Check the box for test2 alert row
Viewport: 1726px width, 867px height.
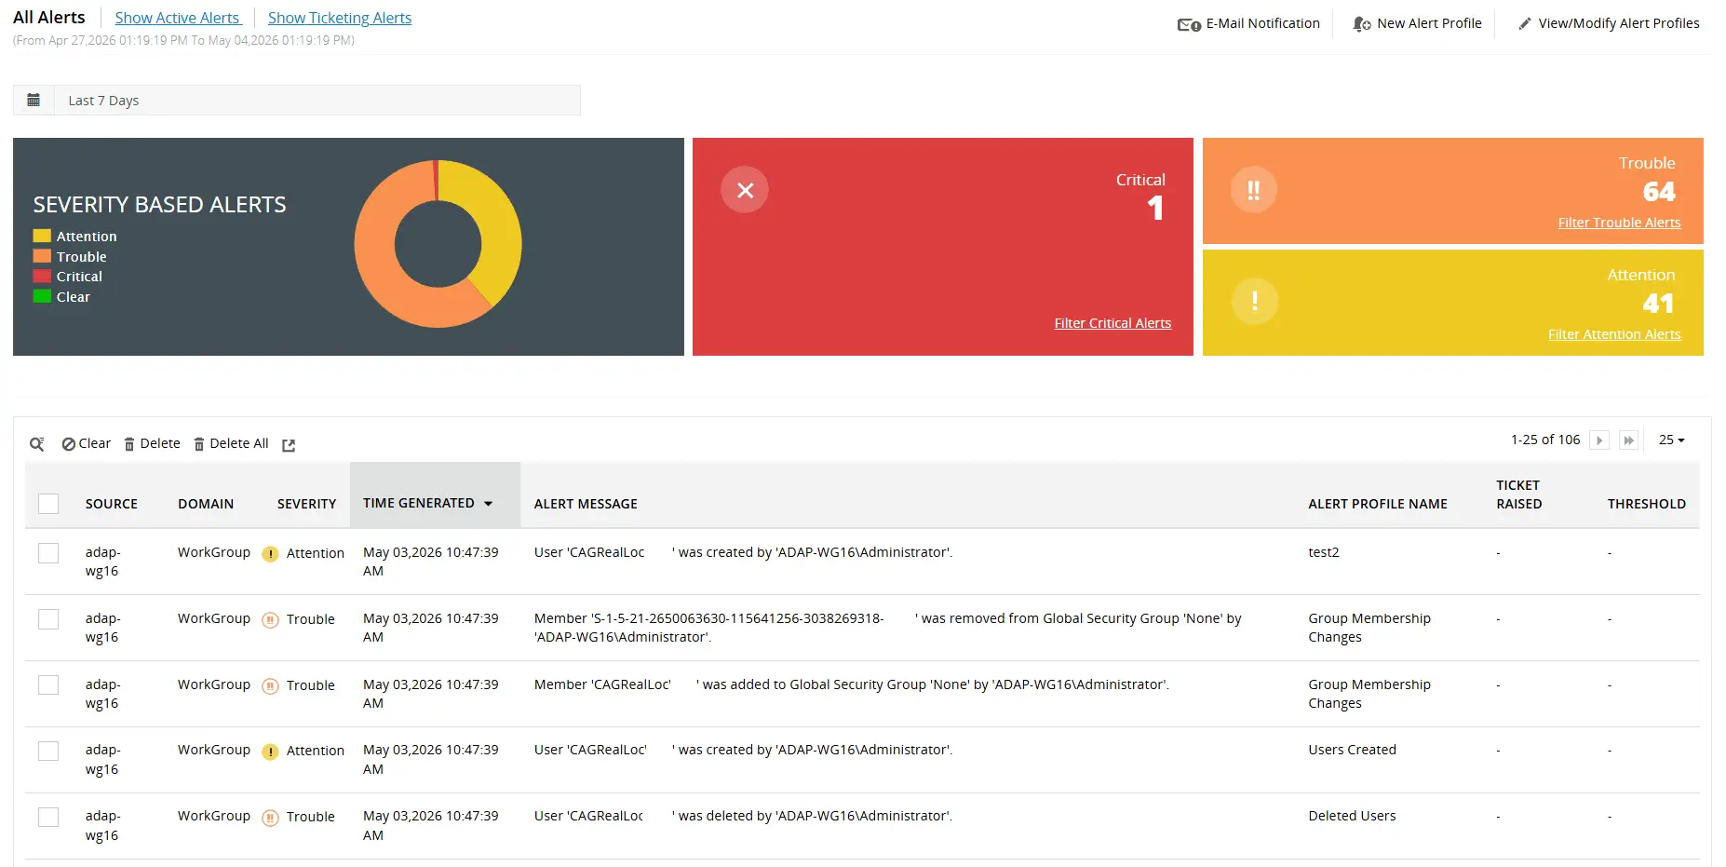click(48, 553)
